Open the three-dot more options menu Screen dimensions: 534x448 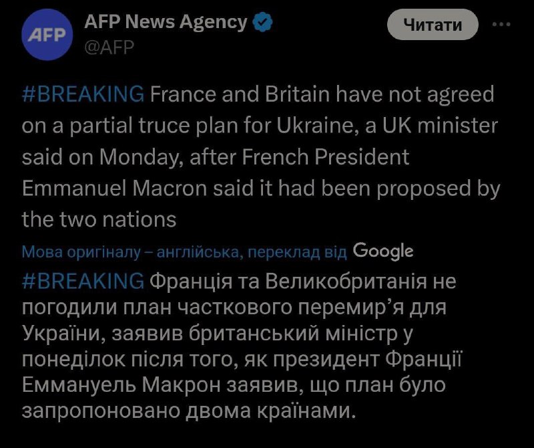click(x=501, y=25)
